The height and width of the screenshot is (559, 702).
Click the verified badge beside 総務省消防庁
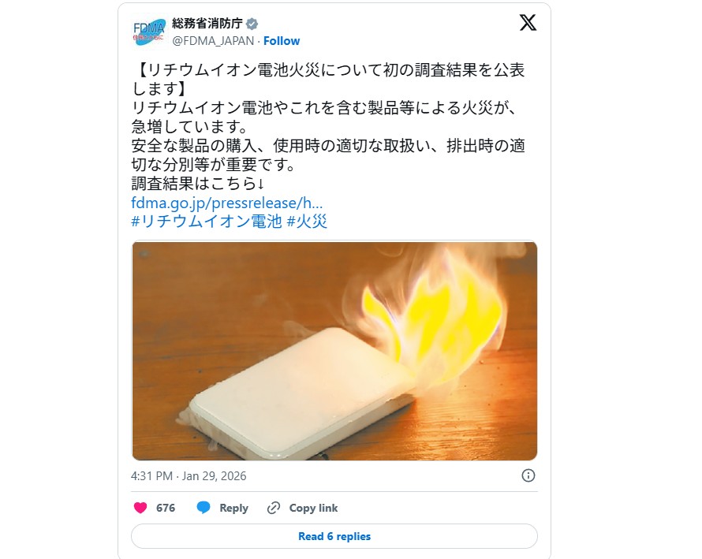(x=252, y=24)
